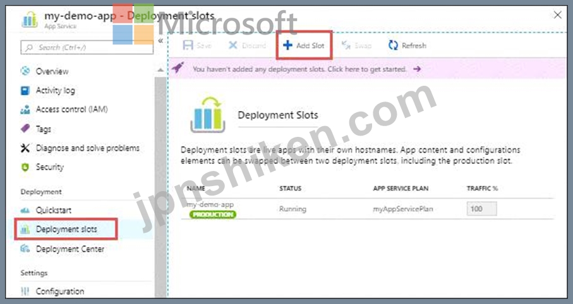Click the APP SERVICE PLAN column header

(x=401, y=189)
